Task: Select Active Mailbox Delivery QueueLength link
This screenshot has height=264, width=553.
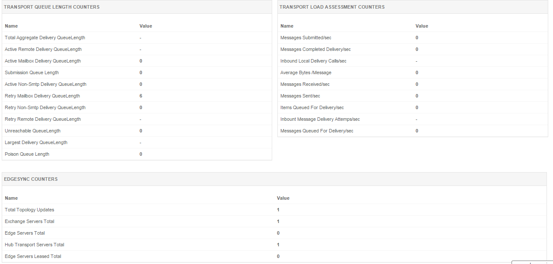Action: pos(43,61)
